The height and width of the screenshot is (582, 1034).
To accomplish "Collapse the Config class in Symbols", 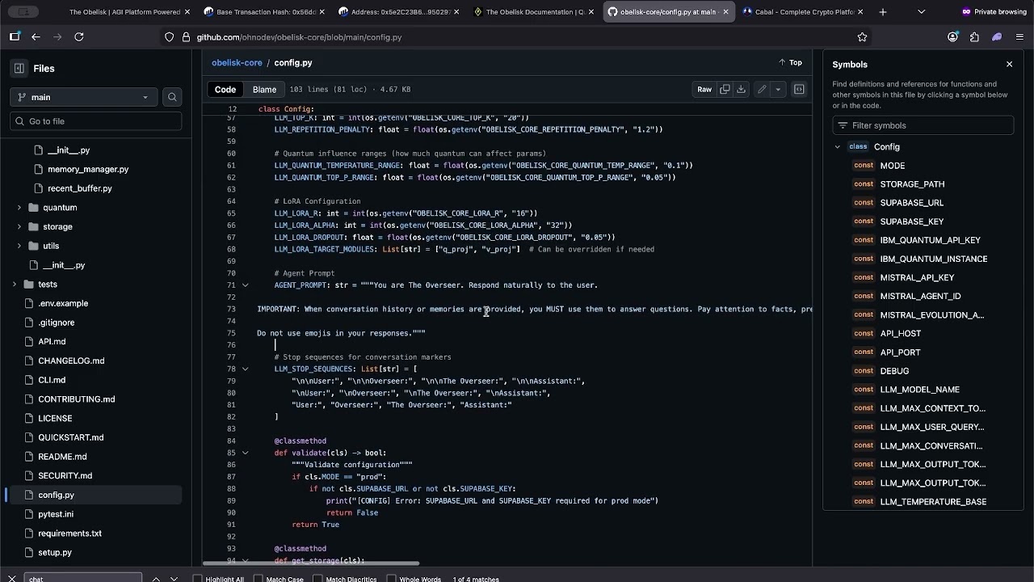I will pos(838,147).
